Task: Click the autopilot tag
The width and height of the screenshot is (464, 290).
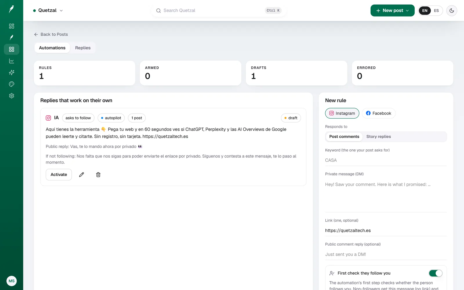Action: pyautogui.click(x=111, y=118)
